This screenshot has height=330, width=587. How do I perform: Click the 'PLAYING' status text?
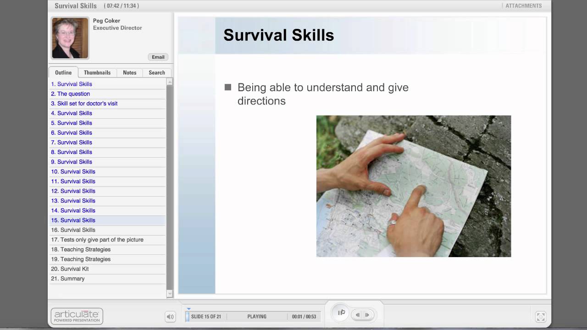pos(257,317)
